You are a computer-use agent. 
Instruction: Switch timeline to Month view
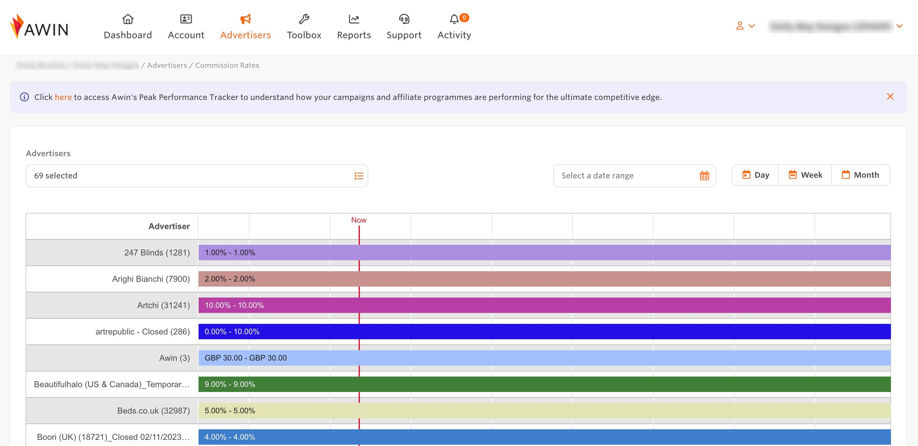tap(860, 175)
